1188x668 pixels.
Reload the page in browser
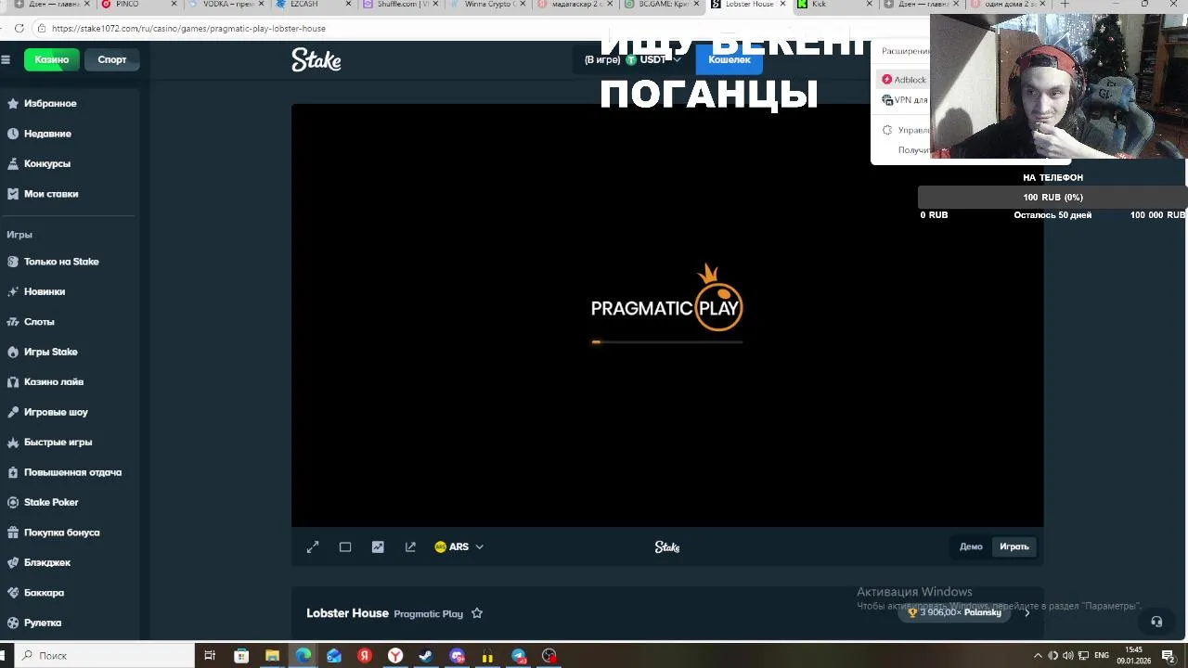pyautogui.click(x=19, y=28)
